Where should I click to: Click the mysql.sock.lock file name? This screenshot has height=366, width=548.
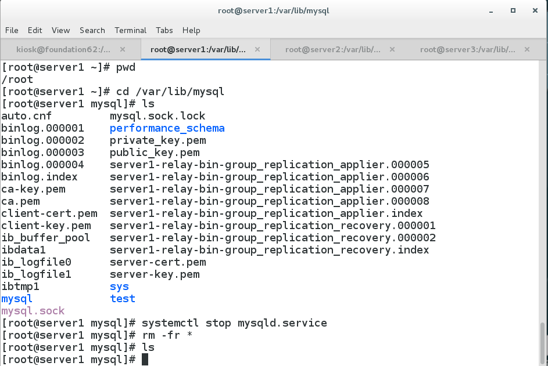click(157, 116)
